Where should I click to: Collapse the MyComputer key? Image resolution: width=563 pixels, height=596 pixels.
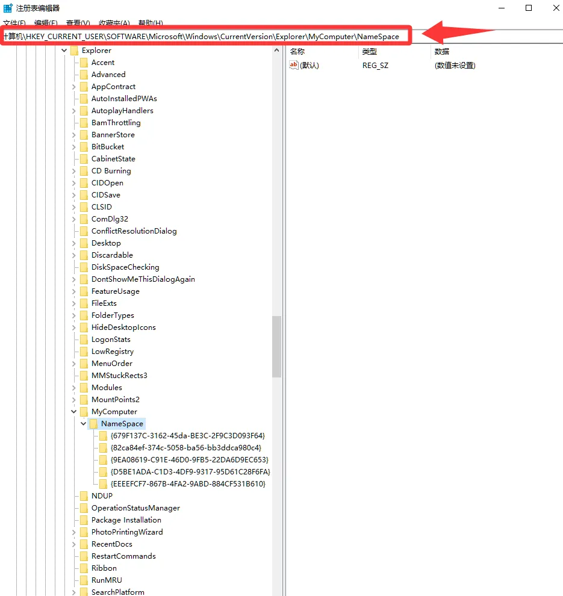coord(73,412)
